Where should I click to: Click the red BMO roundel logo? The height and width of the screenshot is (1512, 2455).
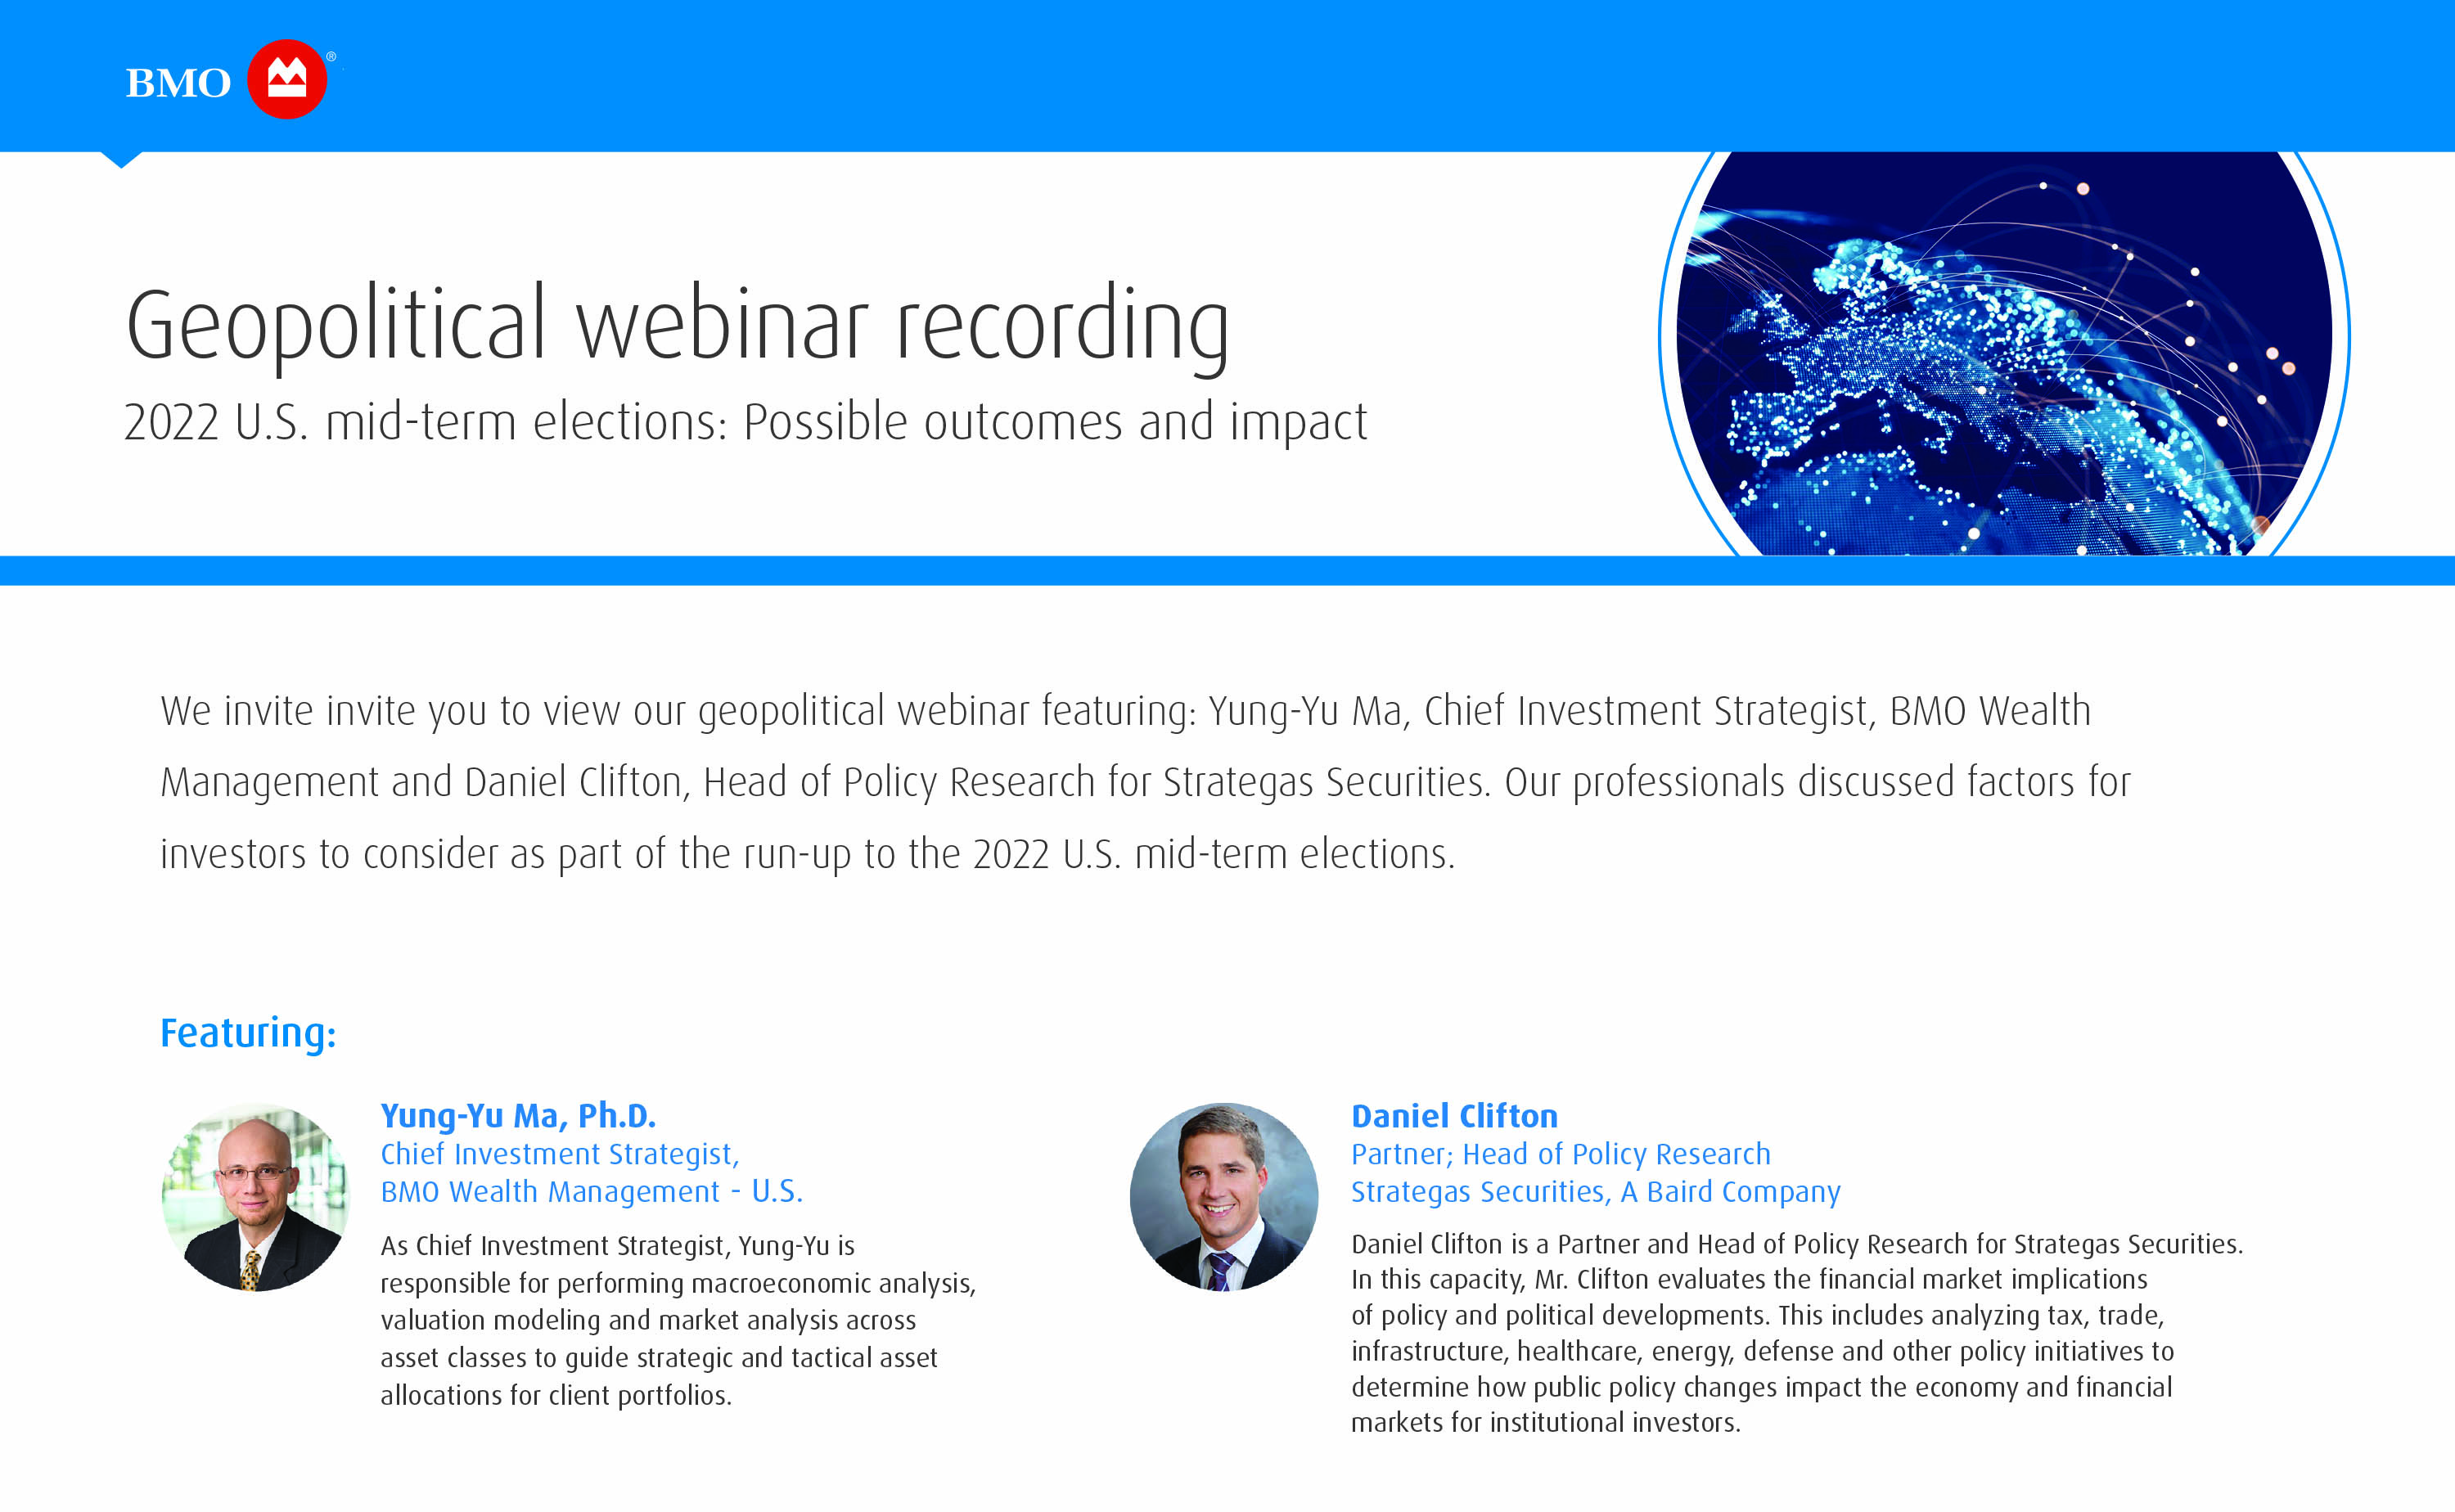(x=287, y=80)
